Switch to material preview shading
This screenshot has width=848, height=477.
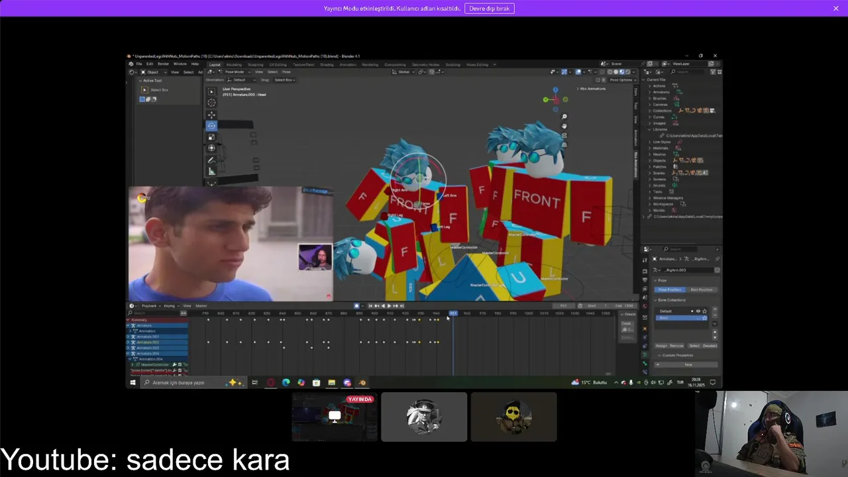tap(621, 72)
